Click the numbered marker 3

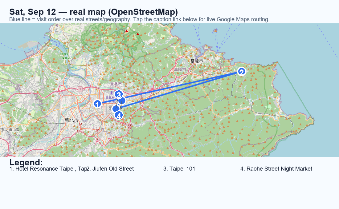[119, 94]
